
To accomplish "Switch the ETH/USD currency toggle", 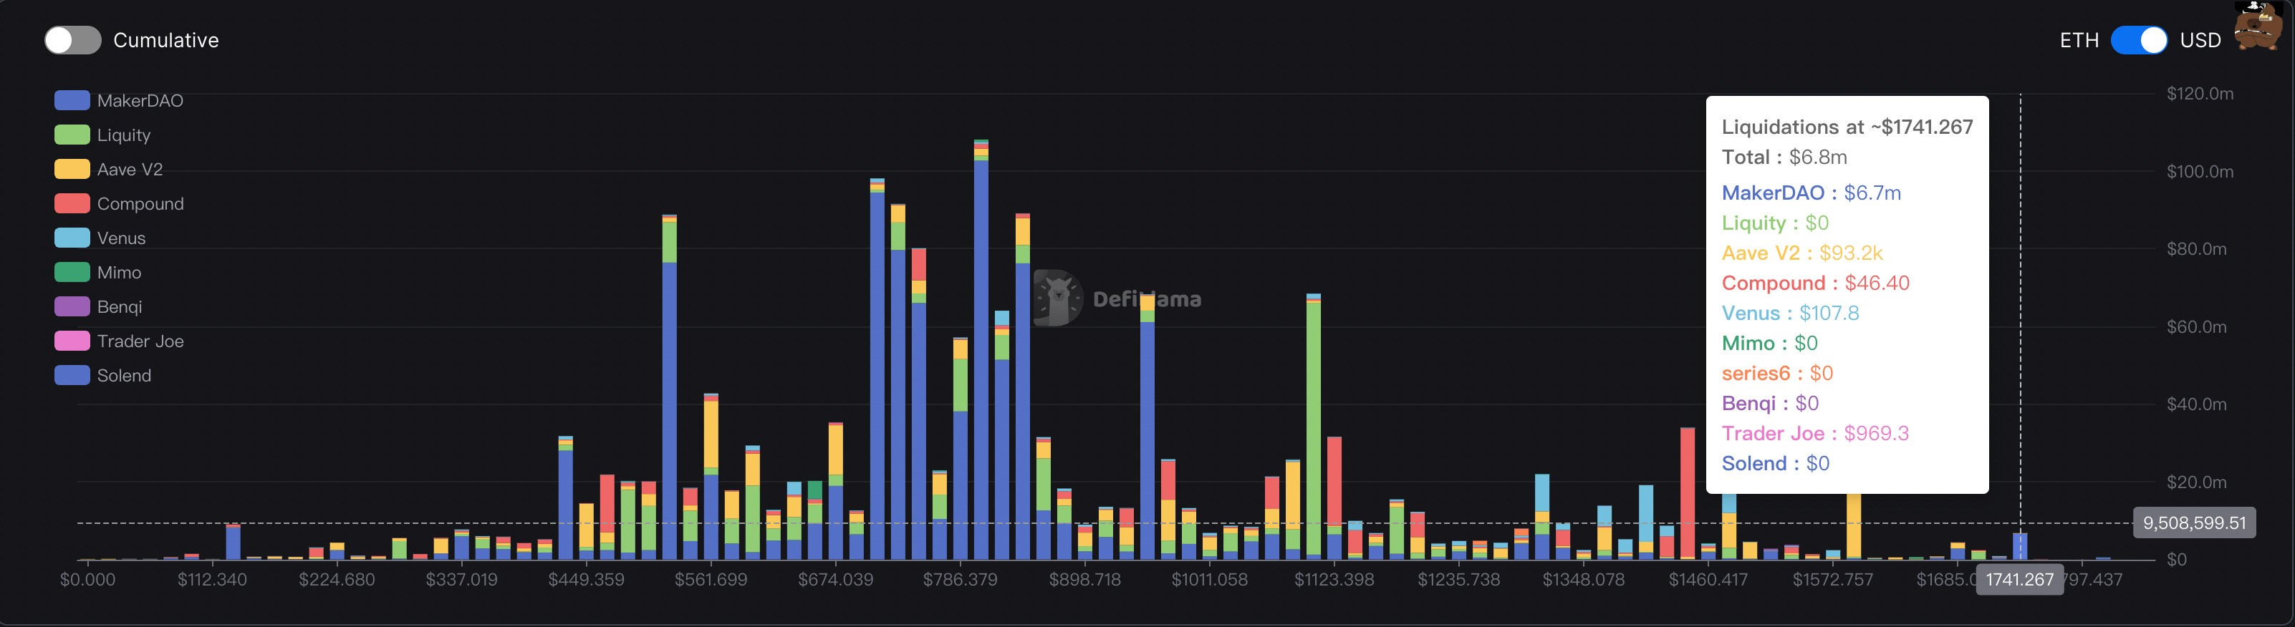I will [2138, 40].
